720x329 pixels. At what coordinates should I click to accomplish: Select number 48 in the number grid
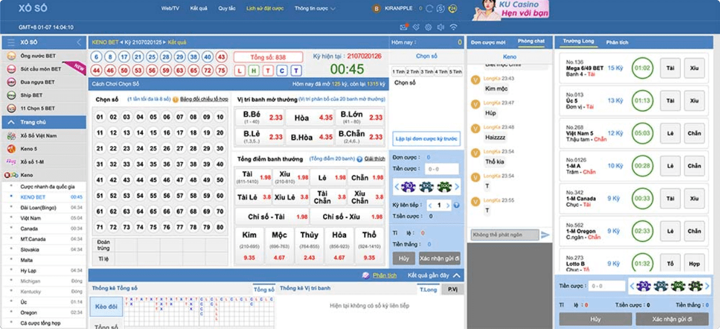pos(193,180)
